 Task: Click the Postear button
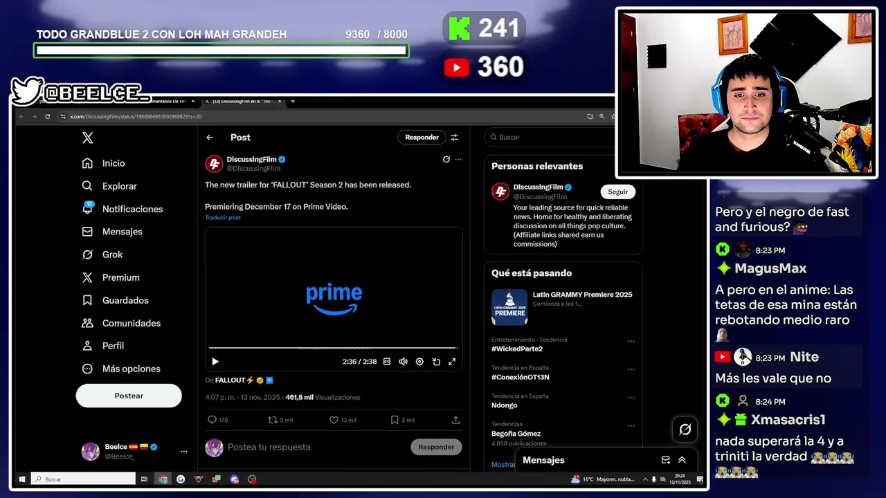(x=129, y=396)
